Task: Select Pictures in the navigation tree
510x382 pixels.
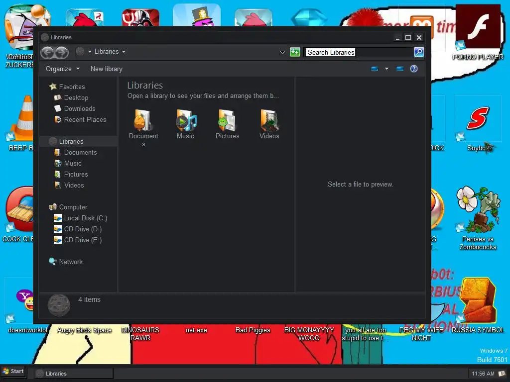Action: (x=76, y=174)
